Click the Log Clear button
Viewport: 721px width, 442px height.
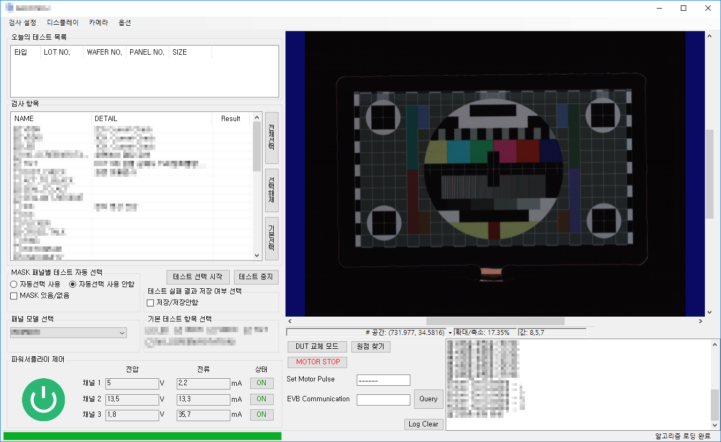[x=424, y=424]
